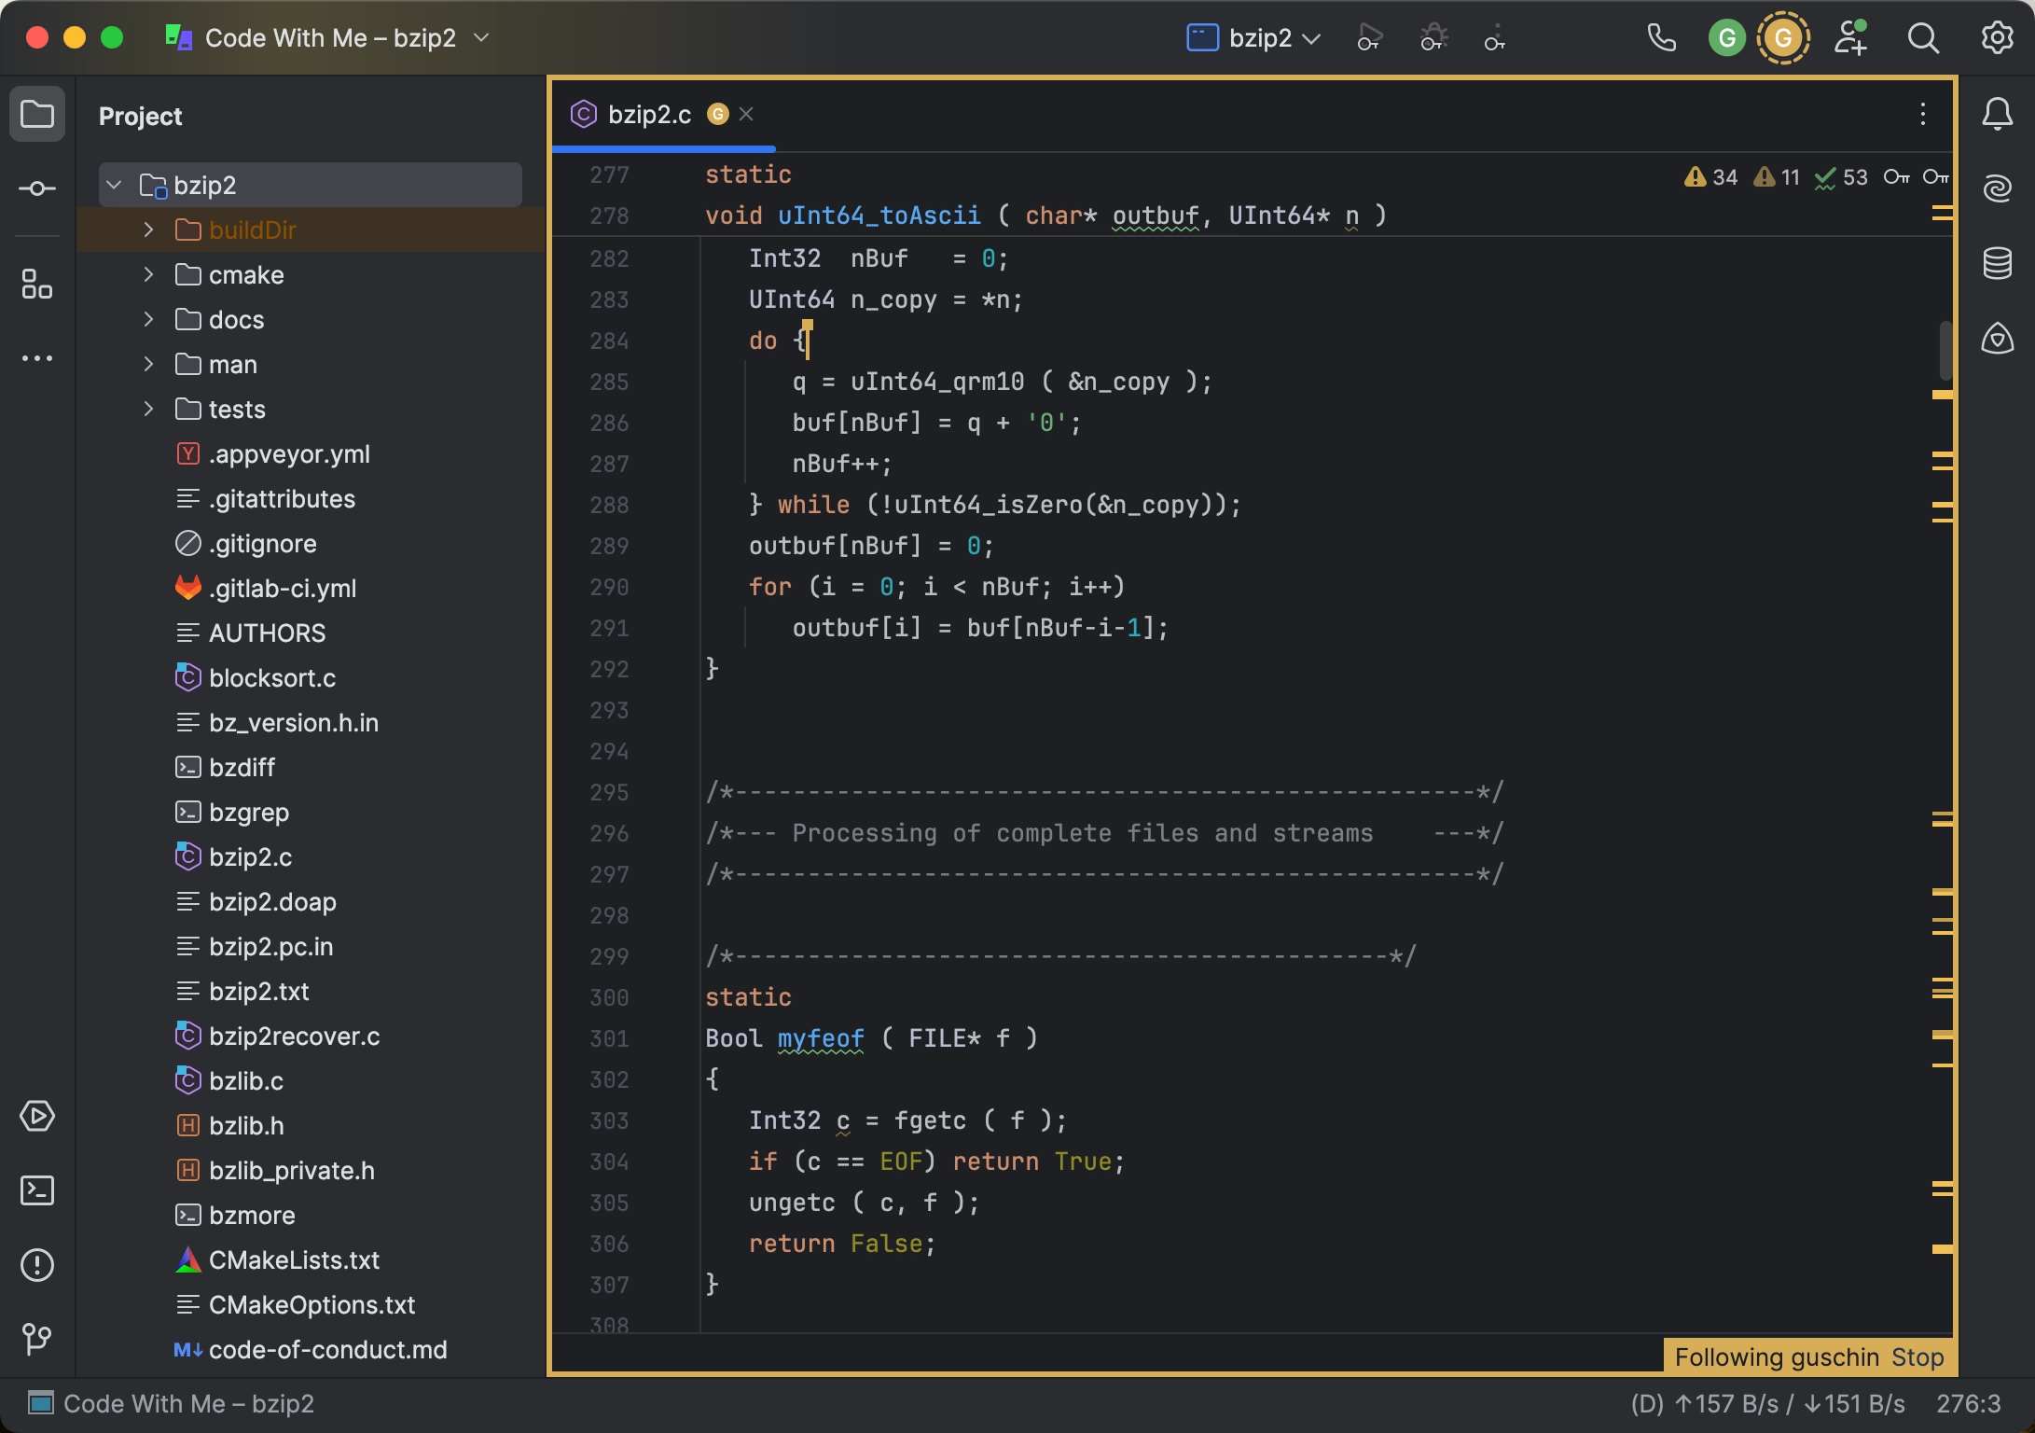Expand the buildDir folder

pos(148,230)
